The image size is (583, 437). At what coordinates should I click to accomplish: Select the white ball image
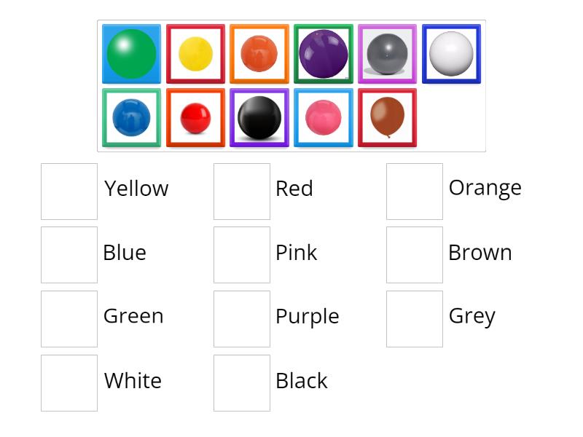pyautogui.click(x=451, y=54)
